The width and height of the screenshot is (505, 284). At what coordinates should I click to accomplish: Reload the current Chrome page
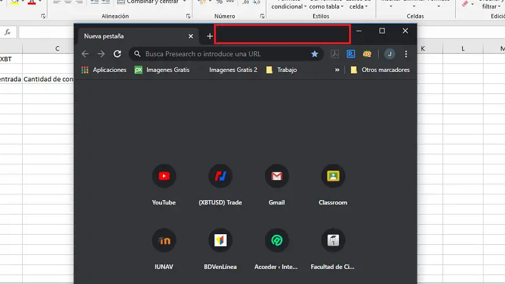(x=117, y=54)
